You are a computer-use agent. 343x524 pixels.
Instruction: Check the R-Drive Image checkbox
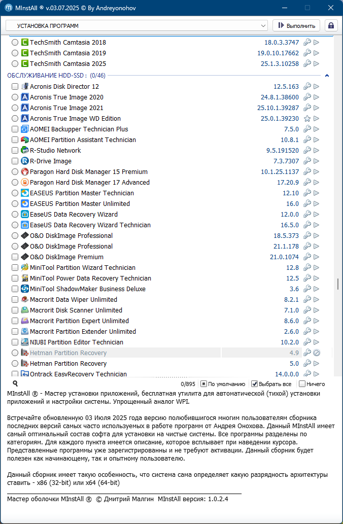pyautogui.click(x=15, y=161)
